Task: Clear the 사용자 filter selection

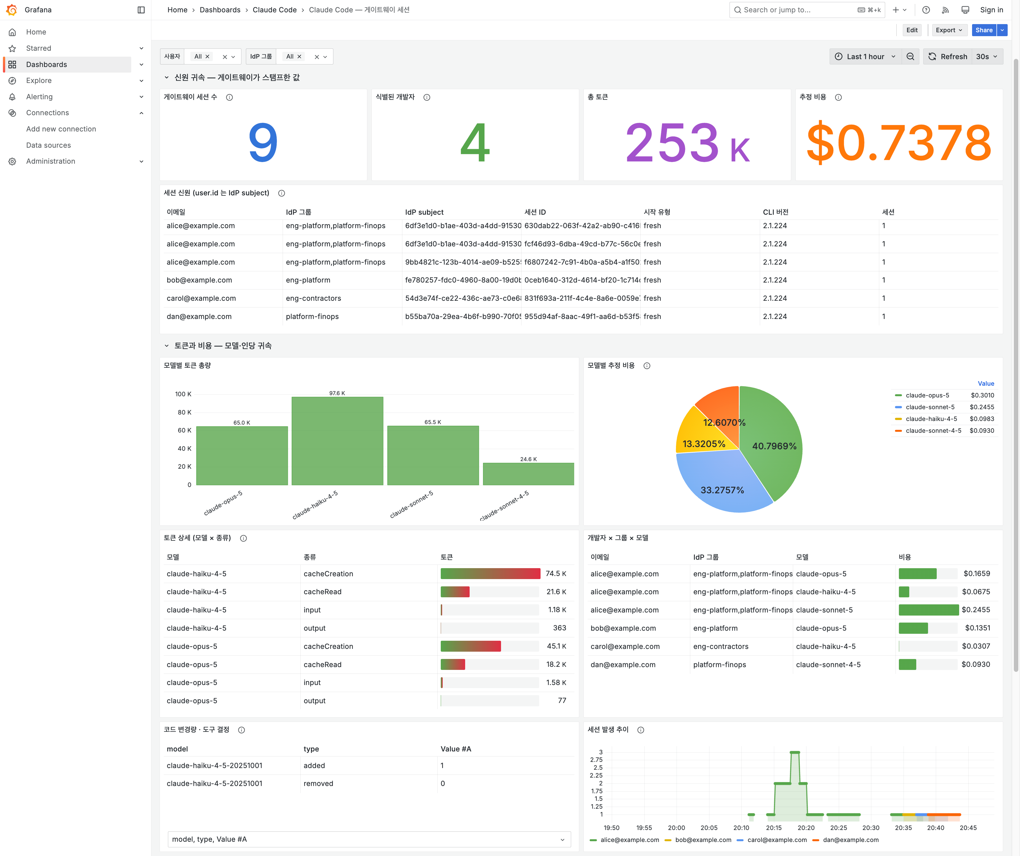Action: 224,57
